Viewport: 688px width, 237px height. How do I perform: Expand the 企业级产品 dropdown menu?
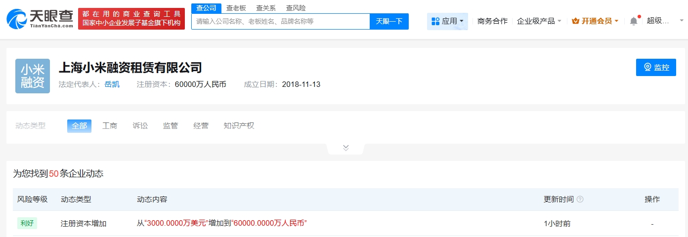coord(539,21)
